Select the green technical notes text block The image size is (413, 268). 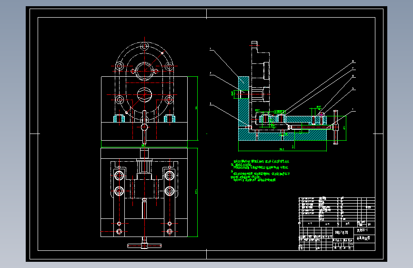point(260,171)
